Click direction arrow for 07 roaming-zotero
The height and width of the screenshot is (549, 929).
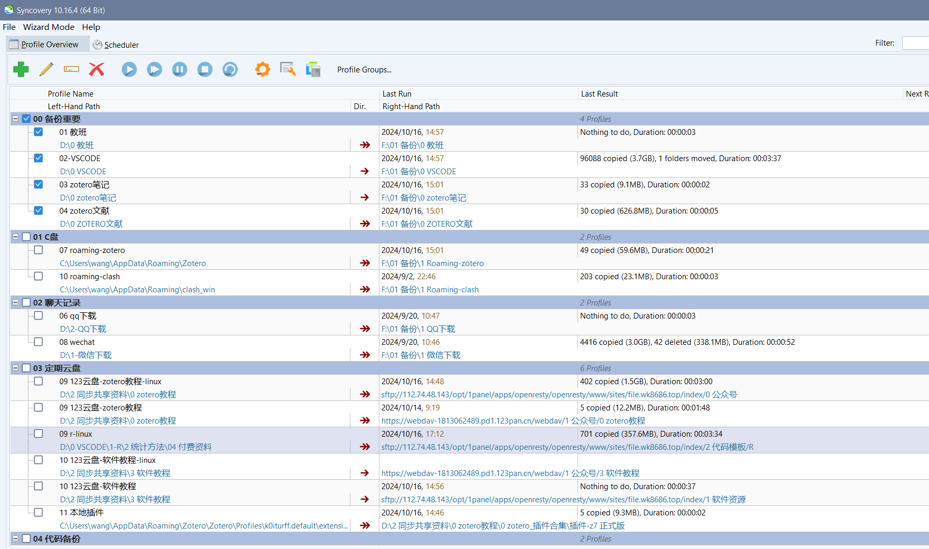point(365,263)
